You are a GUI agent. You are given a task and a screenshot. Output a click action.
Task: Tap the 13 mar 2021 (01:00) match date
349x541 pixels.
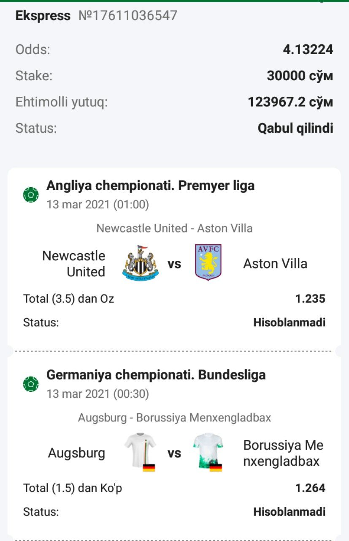(x=97, y=205)
